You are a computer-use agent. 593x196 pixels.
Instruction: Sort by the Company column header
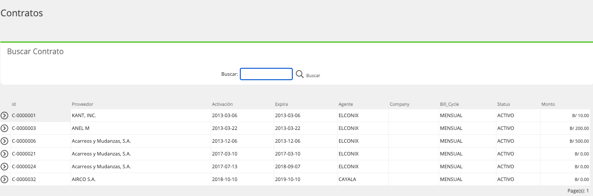399,104
